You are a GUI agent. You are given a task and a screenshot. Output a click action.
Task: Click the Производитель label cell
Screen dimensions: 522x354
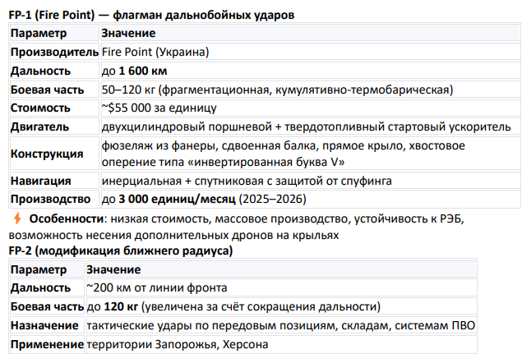(54, 52)
